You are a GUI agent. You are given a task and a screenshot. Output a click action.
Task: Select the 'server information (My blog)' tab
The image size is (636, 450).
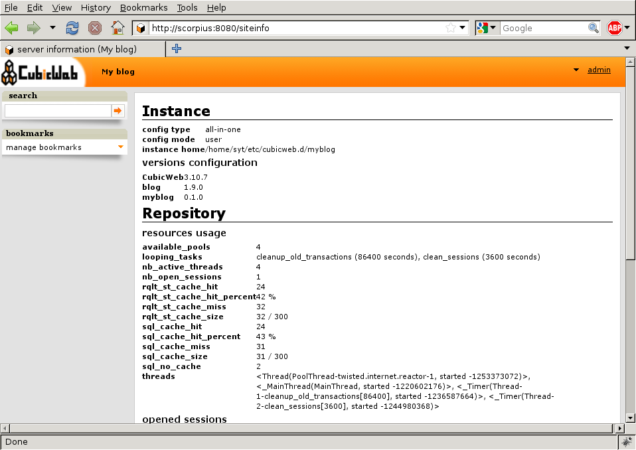click(x=83, y=49)
